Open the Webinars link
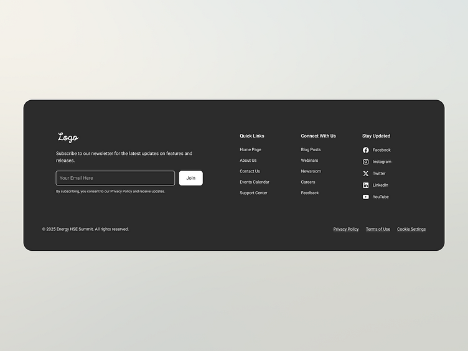 309,161
